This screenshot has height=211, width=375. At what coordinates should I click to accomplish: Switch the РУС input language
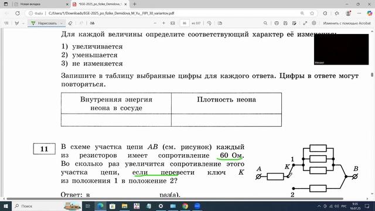[344, 206]
